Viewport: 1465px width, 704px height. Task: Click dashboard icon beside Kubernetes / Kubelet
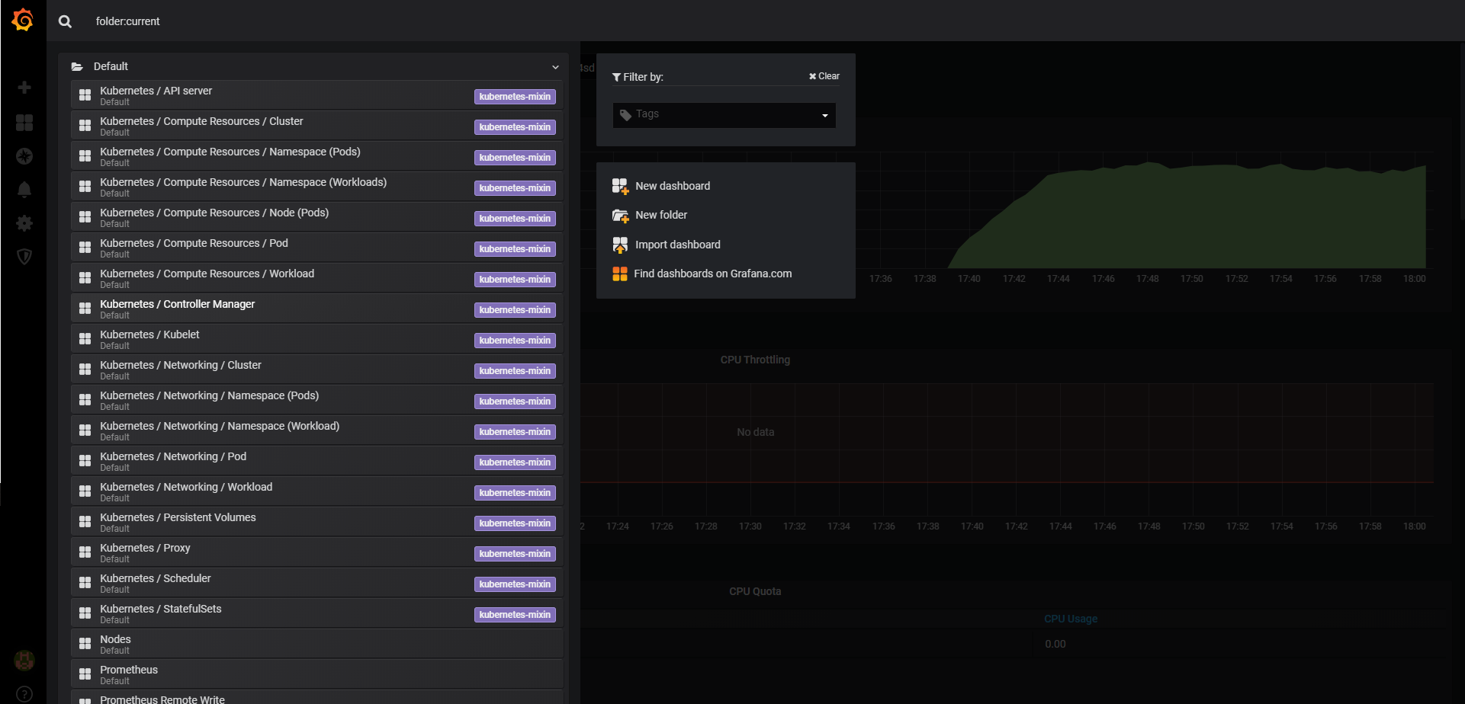point(85,339)
